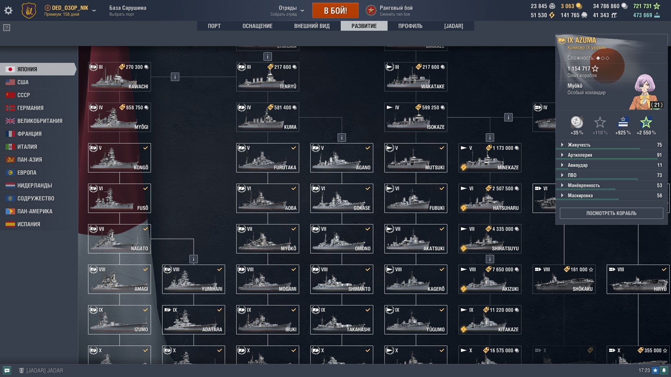671x377 pixels.
Task: Click the question mark help icon
Action: pyautogui.click(x=7, y=28)
